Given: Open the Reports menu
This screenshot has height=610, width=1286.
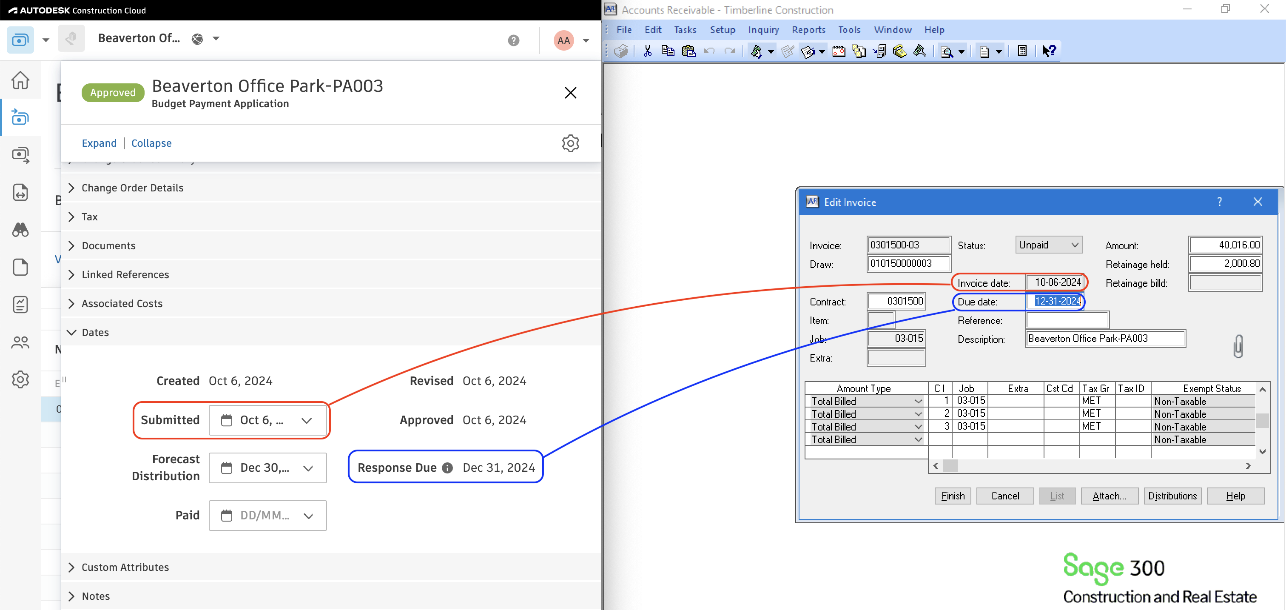Looking at the screenshot, I should [808, 30].
